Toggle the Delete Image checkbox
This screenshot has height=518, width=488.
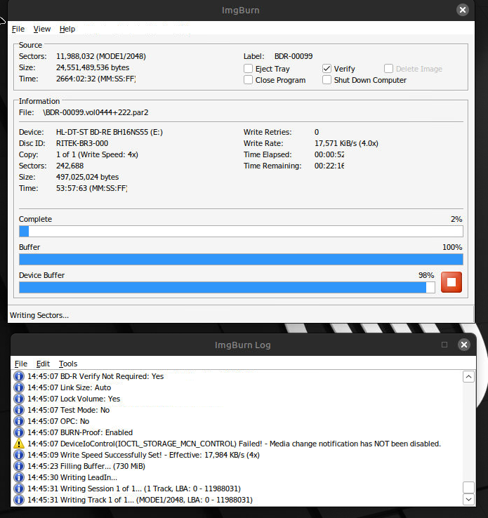[388, 69]
